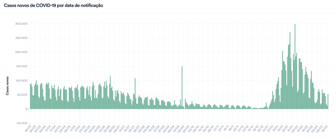This screenshot has height=139, width=336.
Task: Click the 200.000 y-axis label
Action: pos(21,52)
